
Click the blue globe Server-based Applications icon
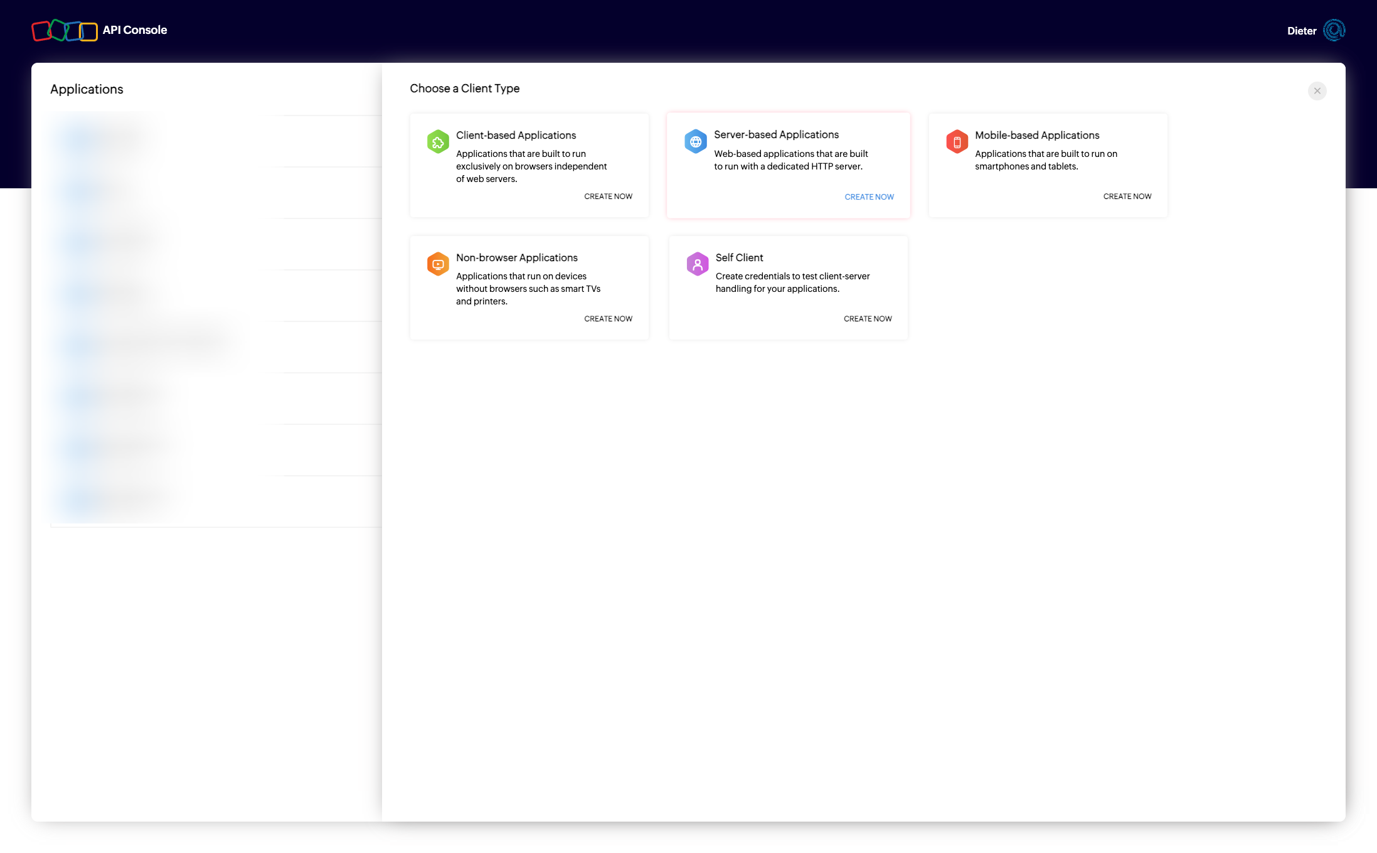coord(695,141)
